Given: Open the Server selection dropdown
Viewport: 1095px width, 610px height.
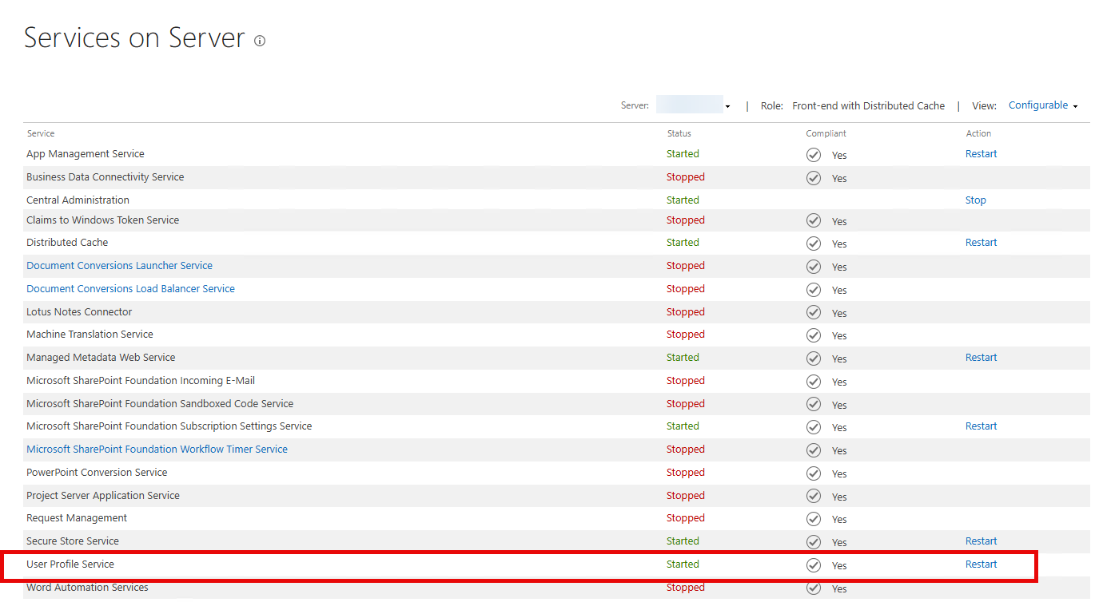Looking at the screenshot, I should (694, 105).
